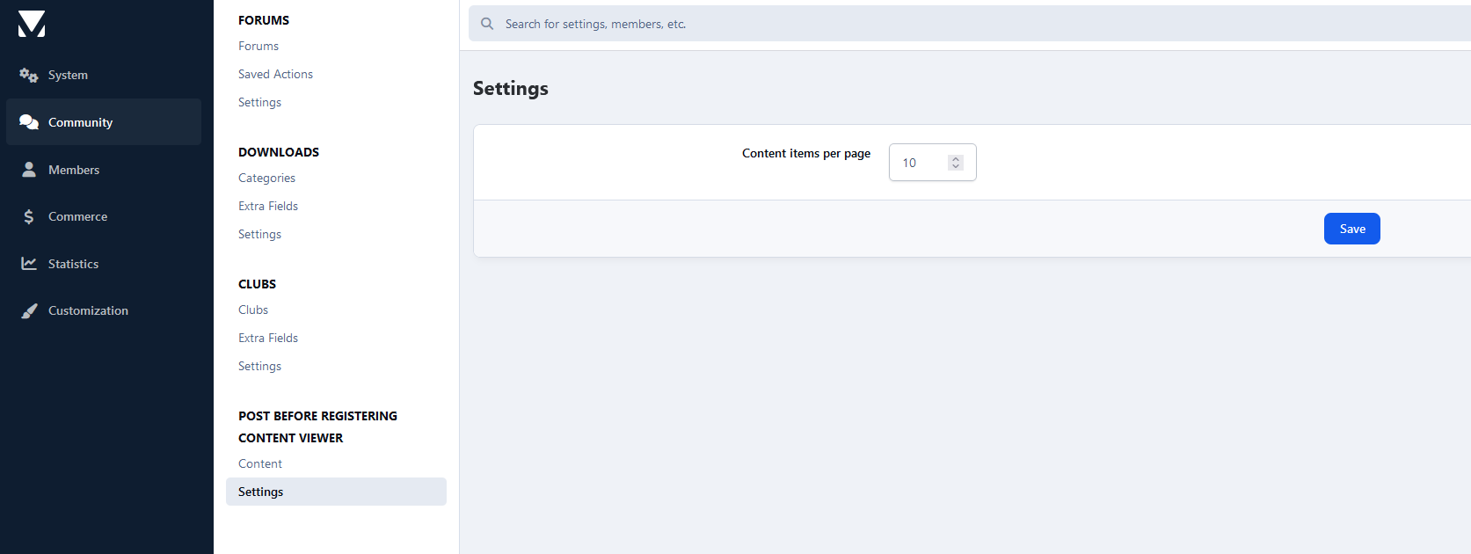This screenshot has width=1471, height=554.
Task: Focus the settings search bar
Action: [969, 24]
